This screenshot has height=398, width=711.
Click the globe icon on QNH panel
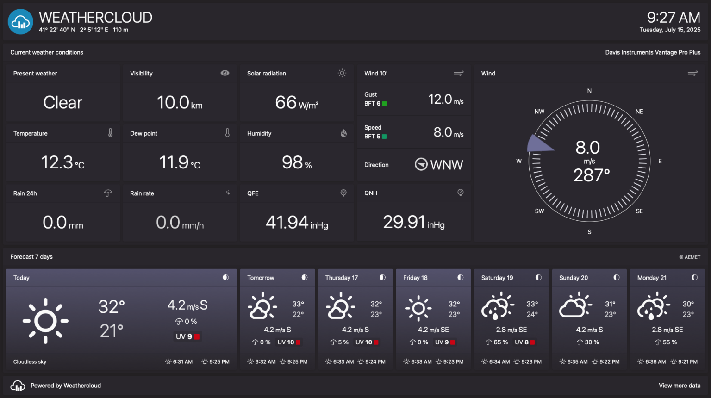click(x=460, y=193)
